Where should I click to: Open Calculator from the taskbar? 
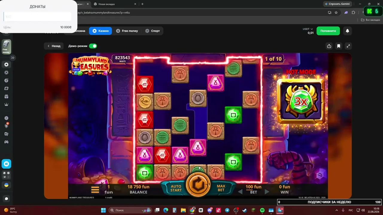click(x=174, y=210)
